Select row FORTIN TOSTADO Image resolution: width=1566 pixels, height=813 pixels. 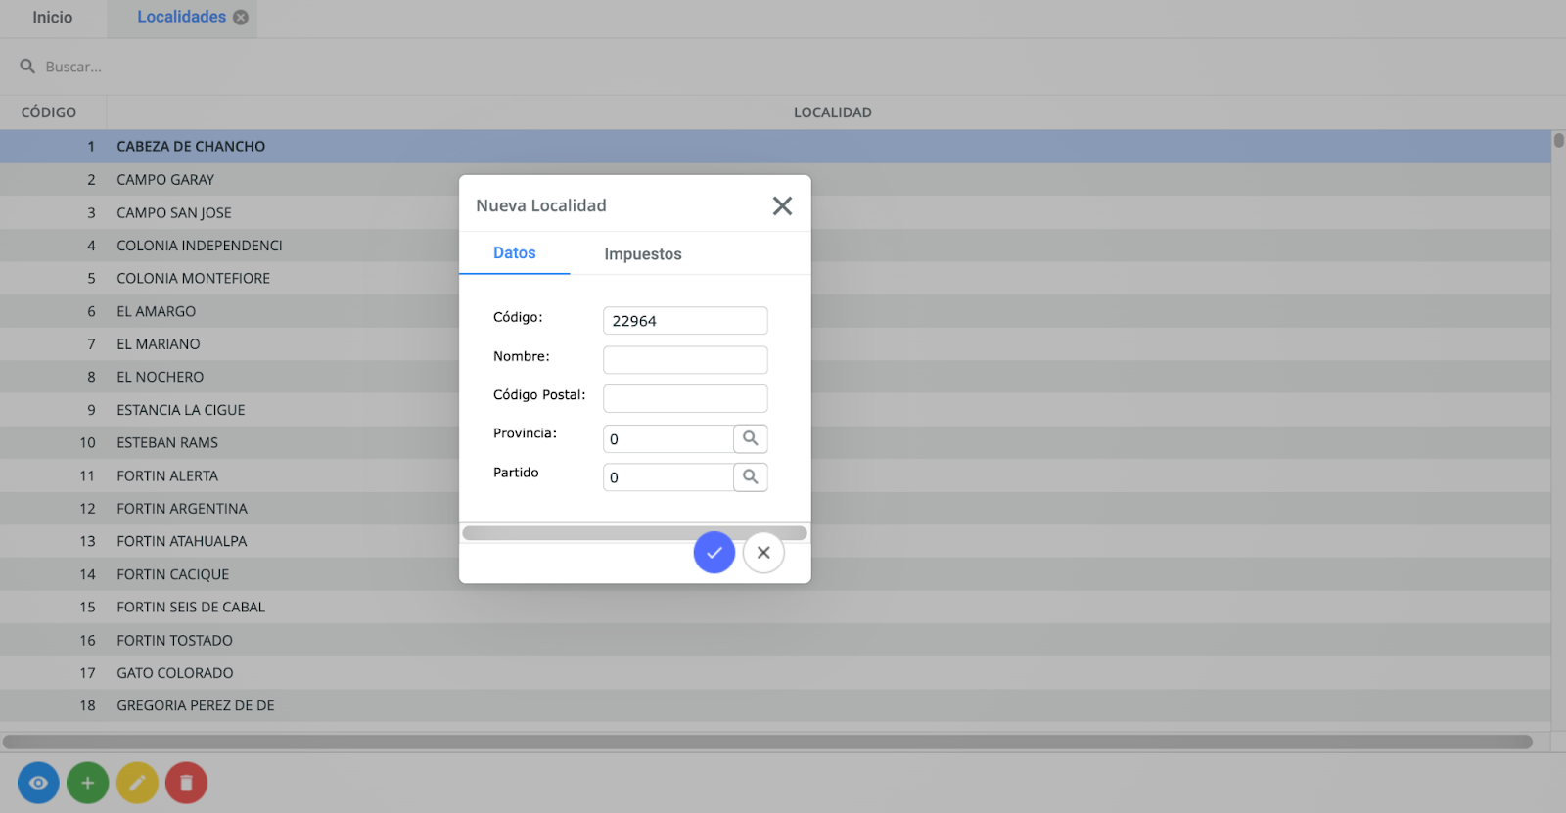tap(775, 640)
